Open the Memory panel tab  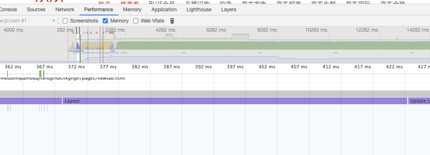coord(132,10)
